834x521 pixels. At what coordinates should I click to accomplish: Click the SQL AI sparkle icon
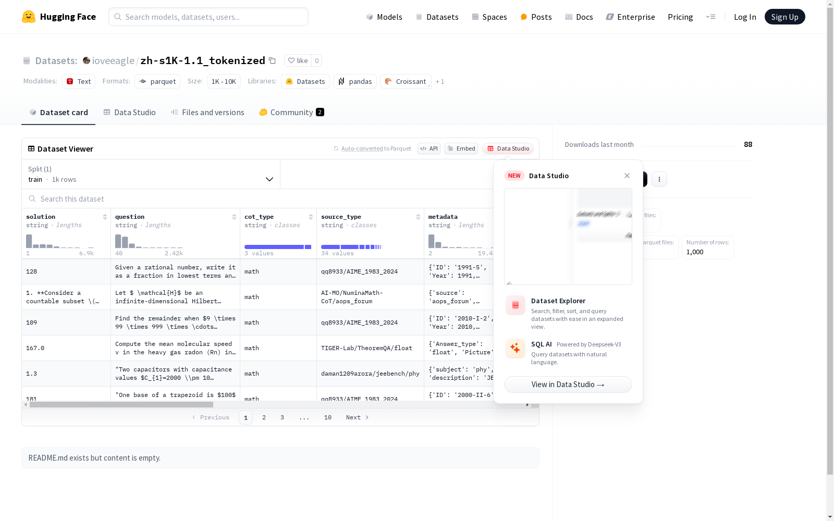[x=516, y=349]
